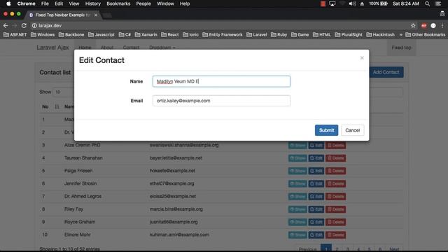The height and width of the screenshot is (252, 448).
Task: Click the Contact navbar link
Action: (131, 48)
